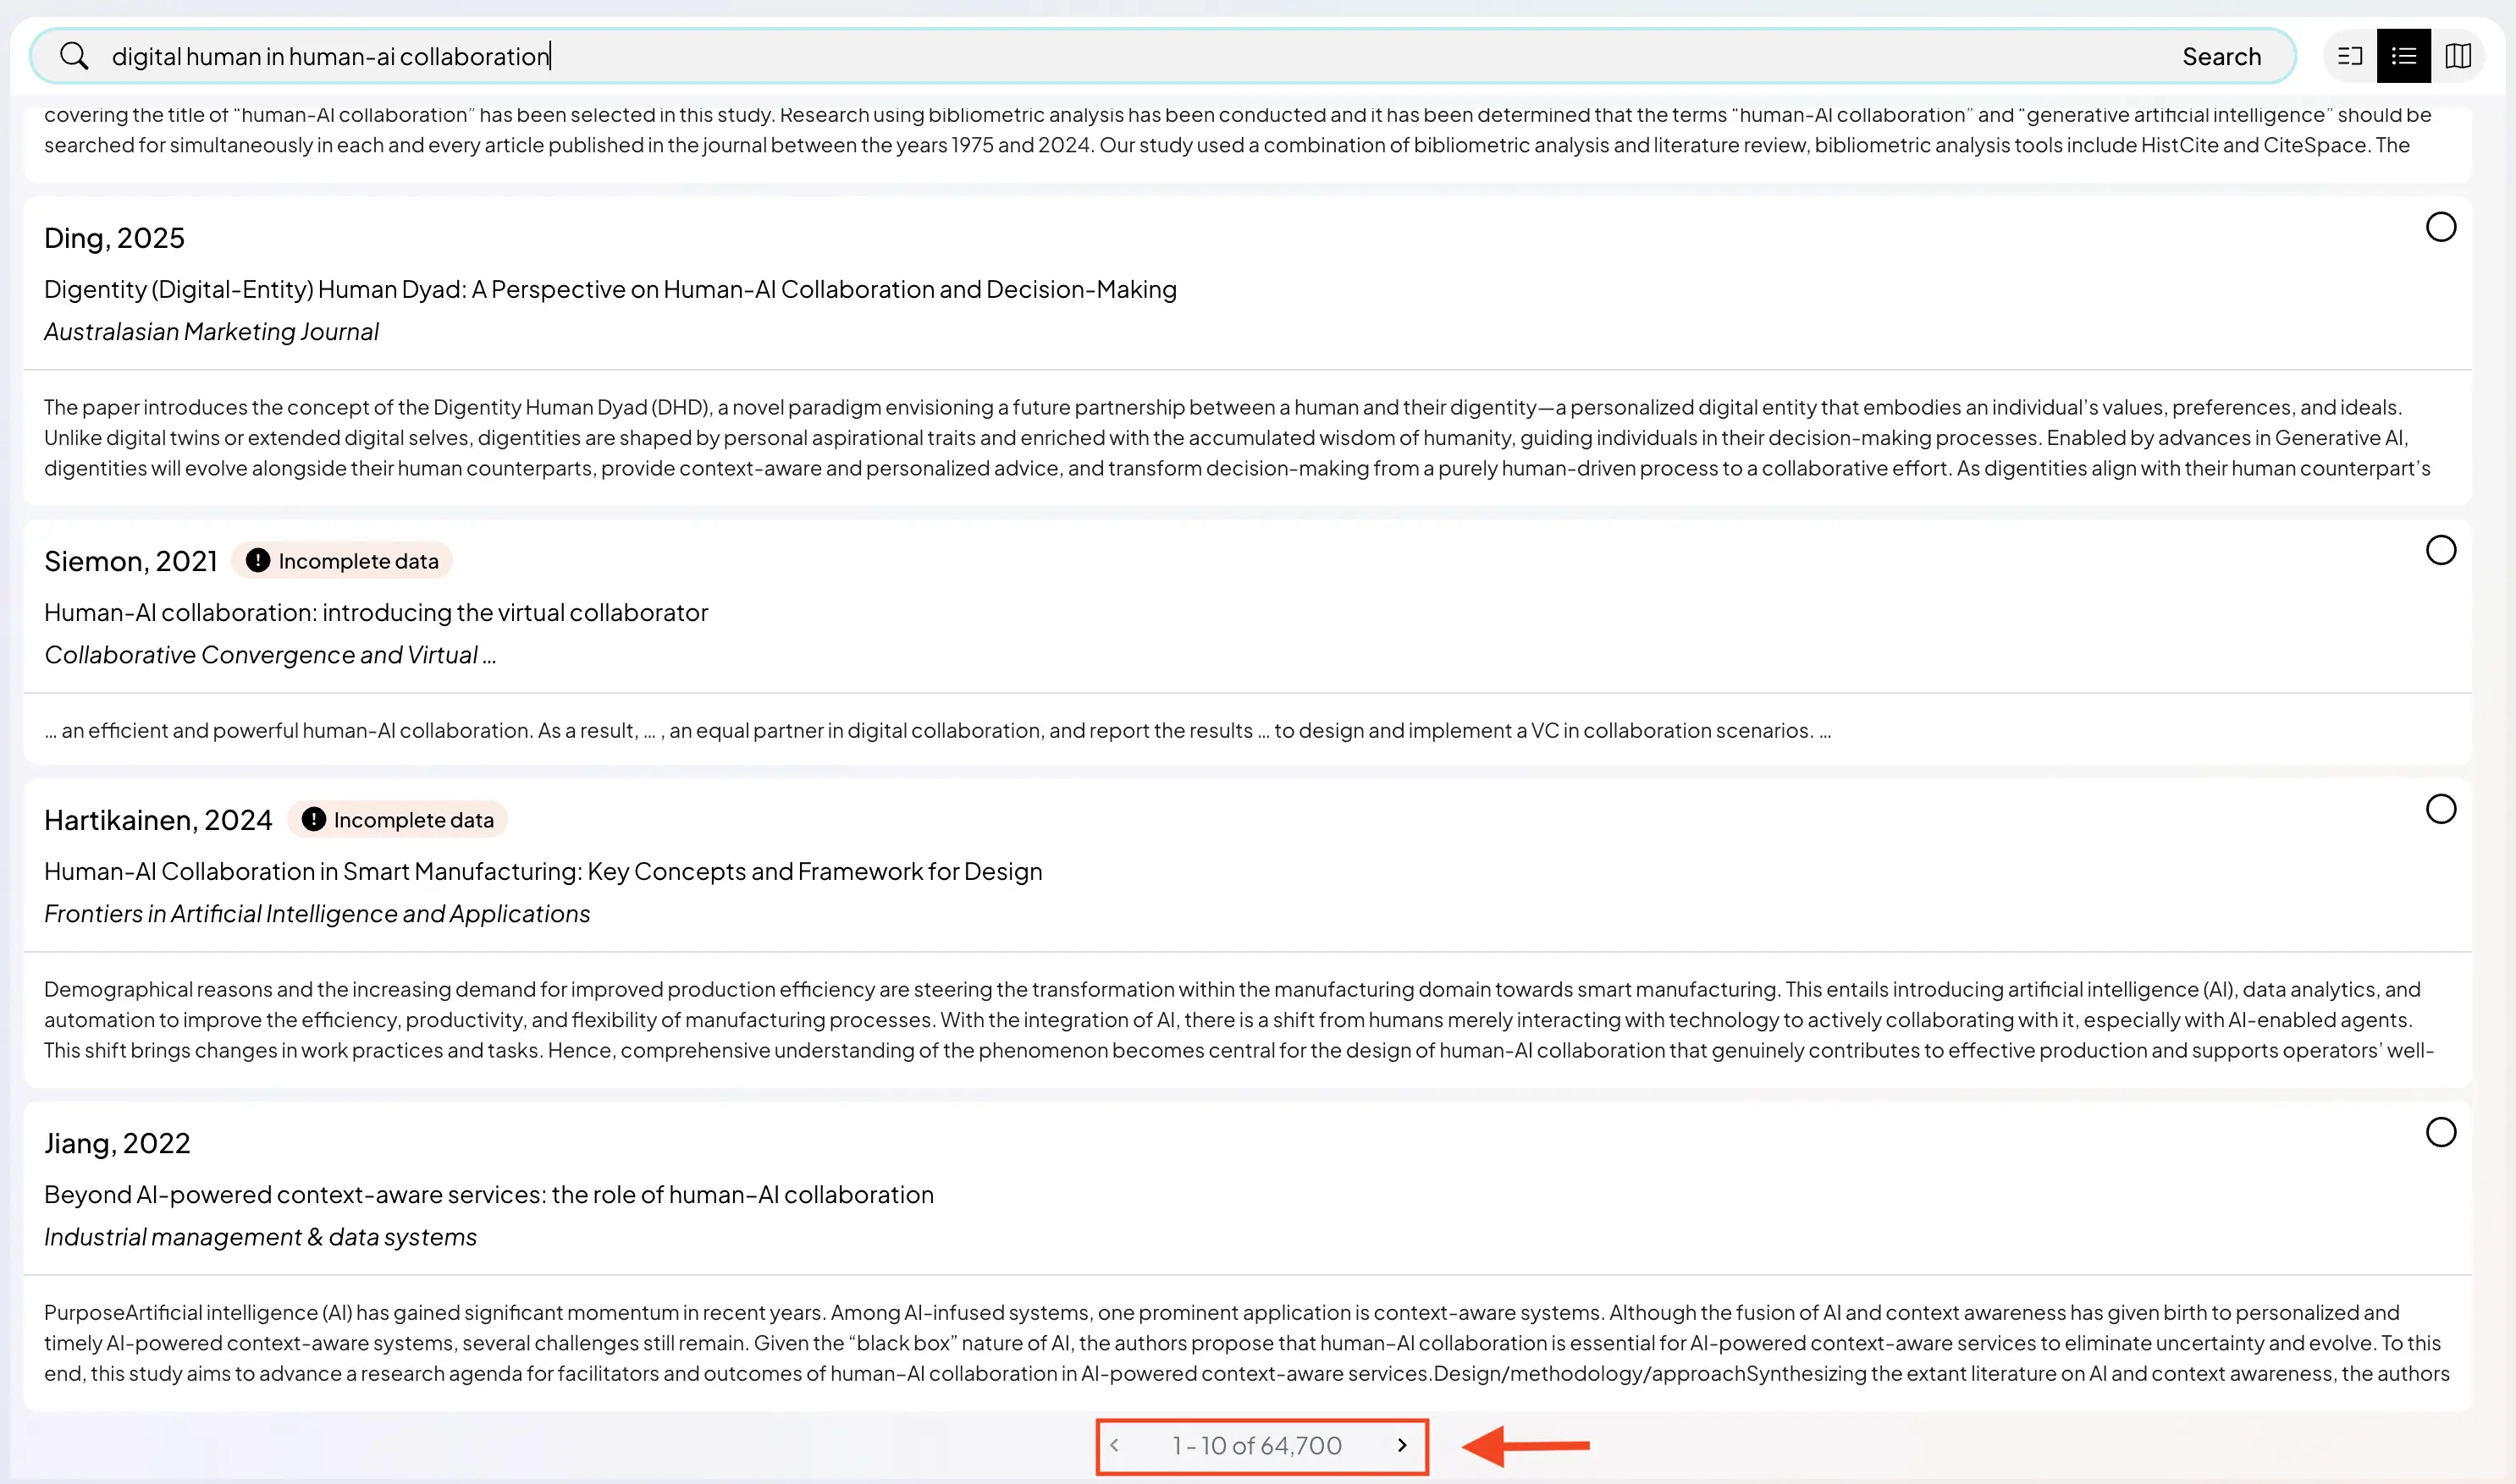
Task: Open the Smart Manufacturing framework paper title
Action: (543, 872)
